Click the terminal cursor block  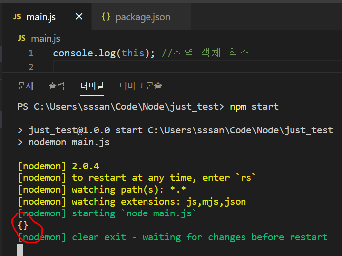20,249
